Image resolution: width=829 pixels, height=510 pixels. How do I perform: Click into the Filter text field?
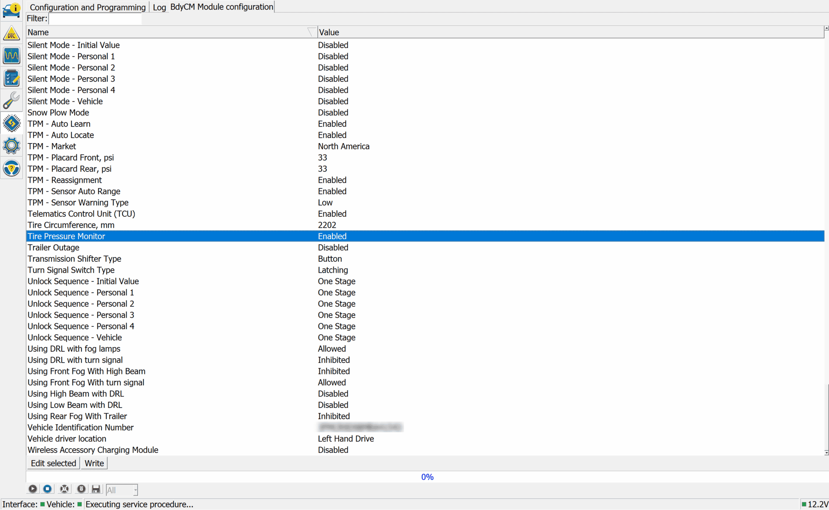click(x=95, y=18)
